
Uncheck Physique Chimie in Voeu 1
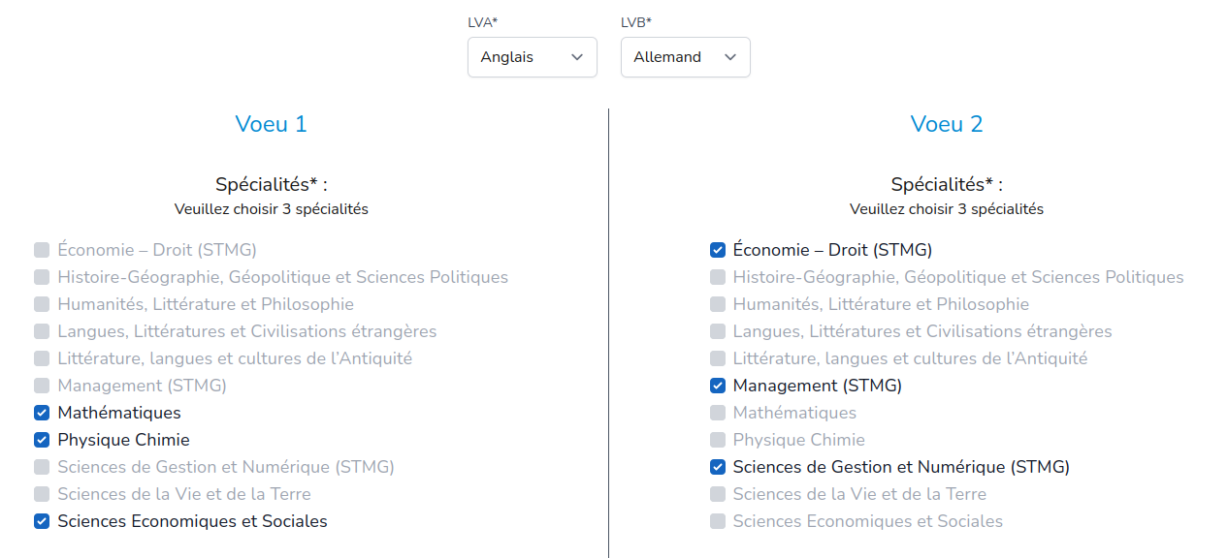tap(42, 440)
